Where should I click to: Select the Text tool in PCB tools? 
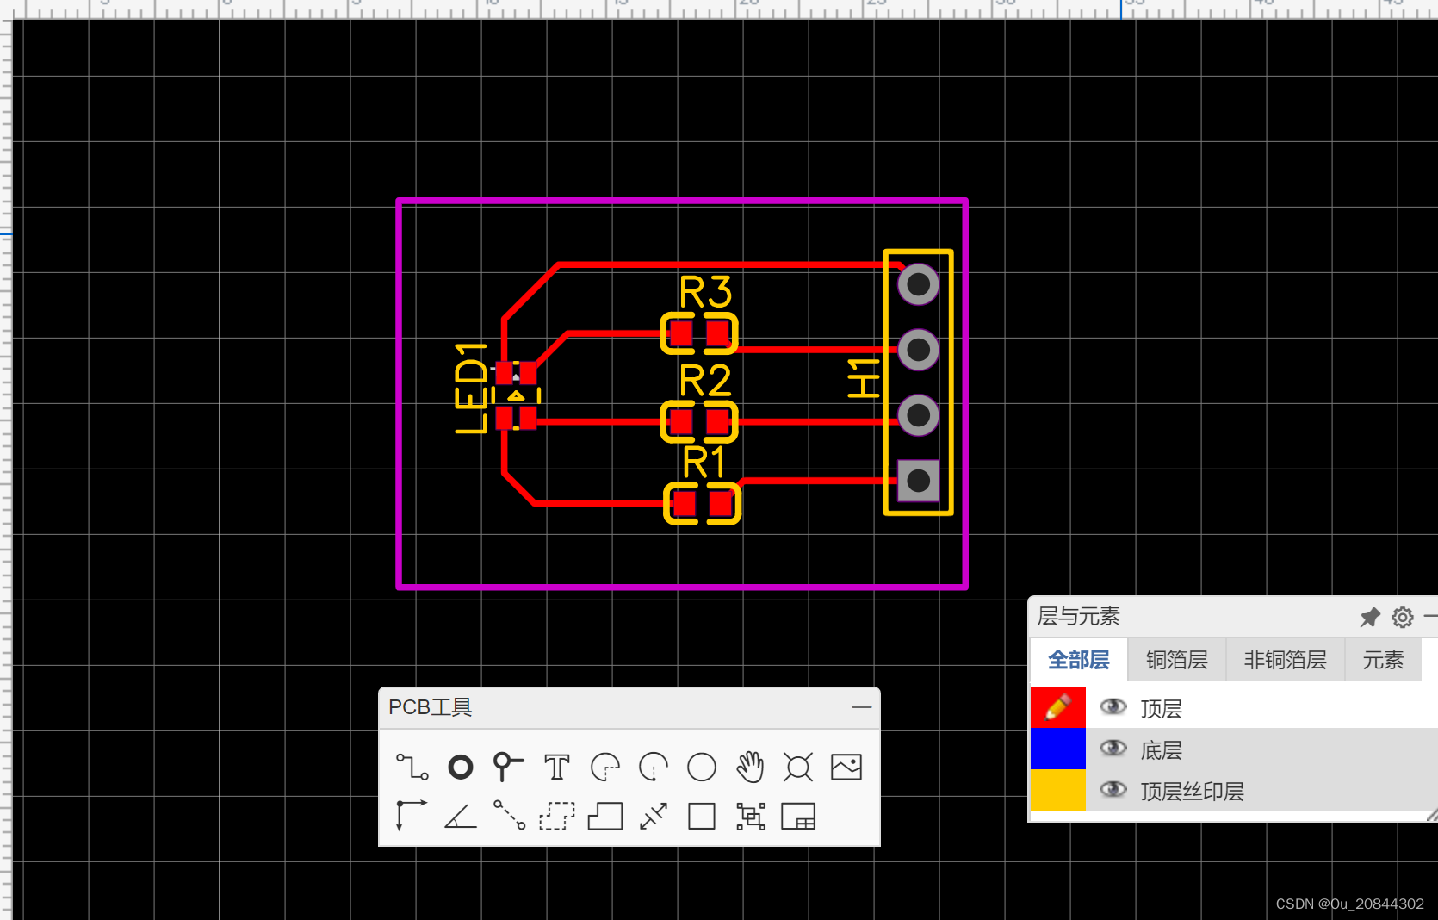tap(557, 767)
